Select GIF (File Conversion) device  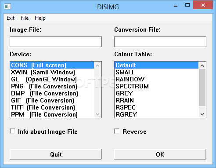[52, 100]
